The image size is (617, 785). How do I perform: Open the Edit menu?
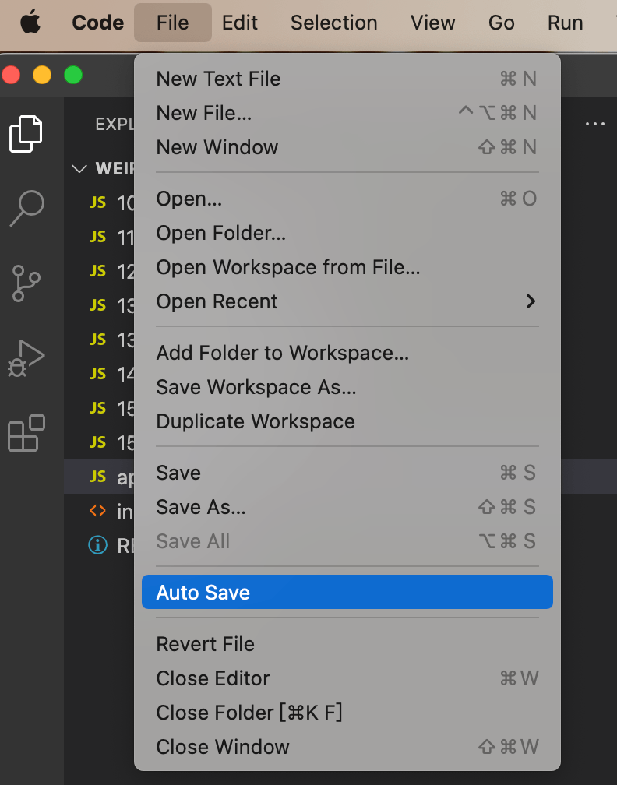click(x=240, y=23)
